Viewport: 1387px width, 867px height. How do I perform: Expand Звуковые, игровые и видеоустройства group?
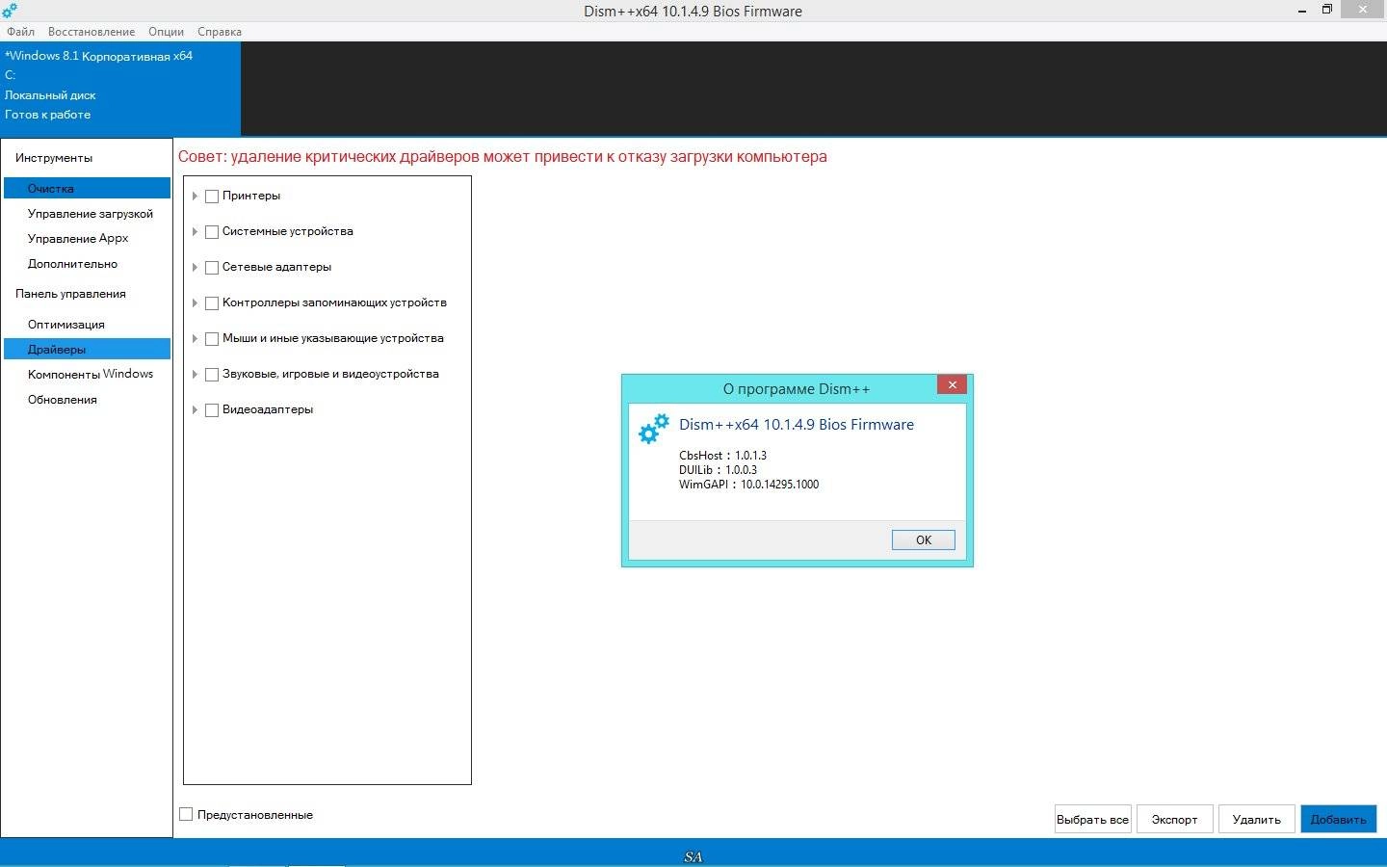pos(195,375)
